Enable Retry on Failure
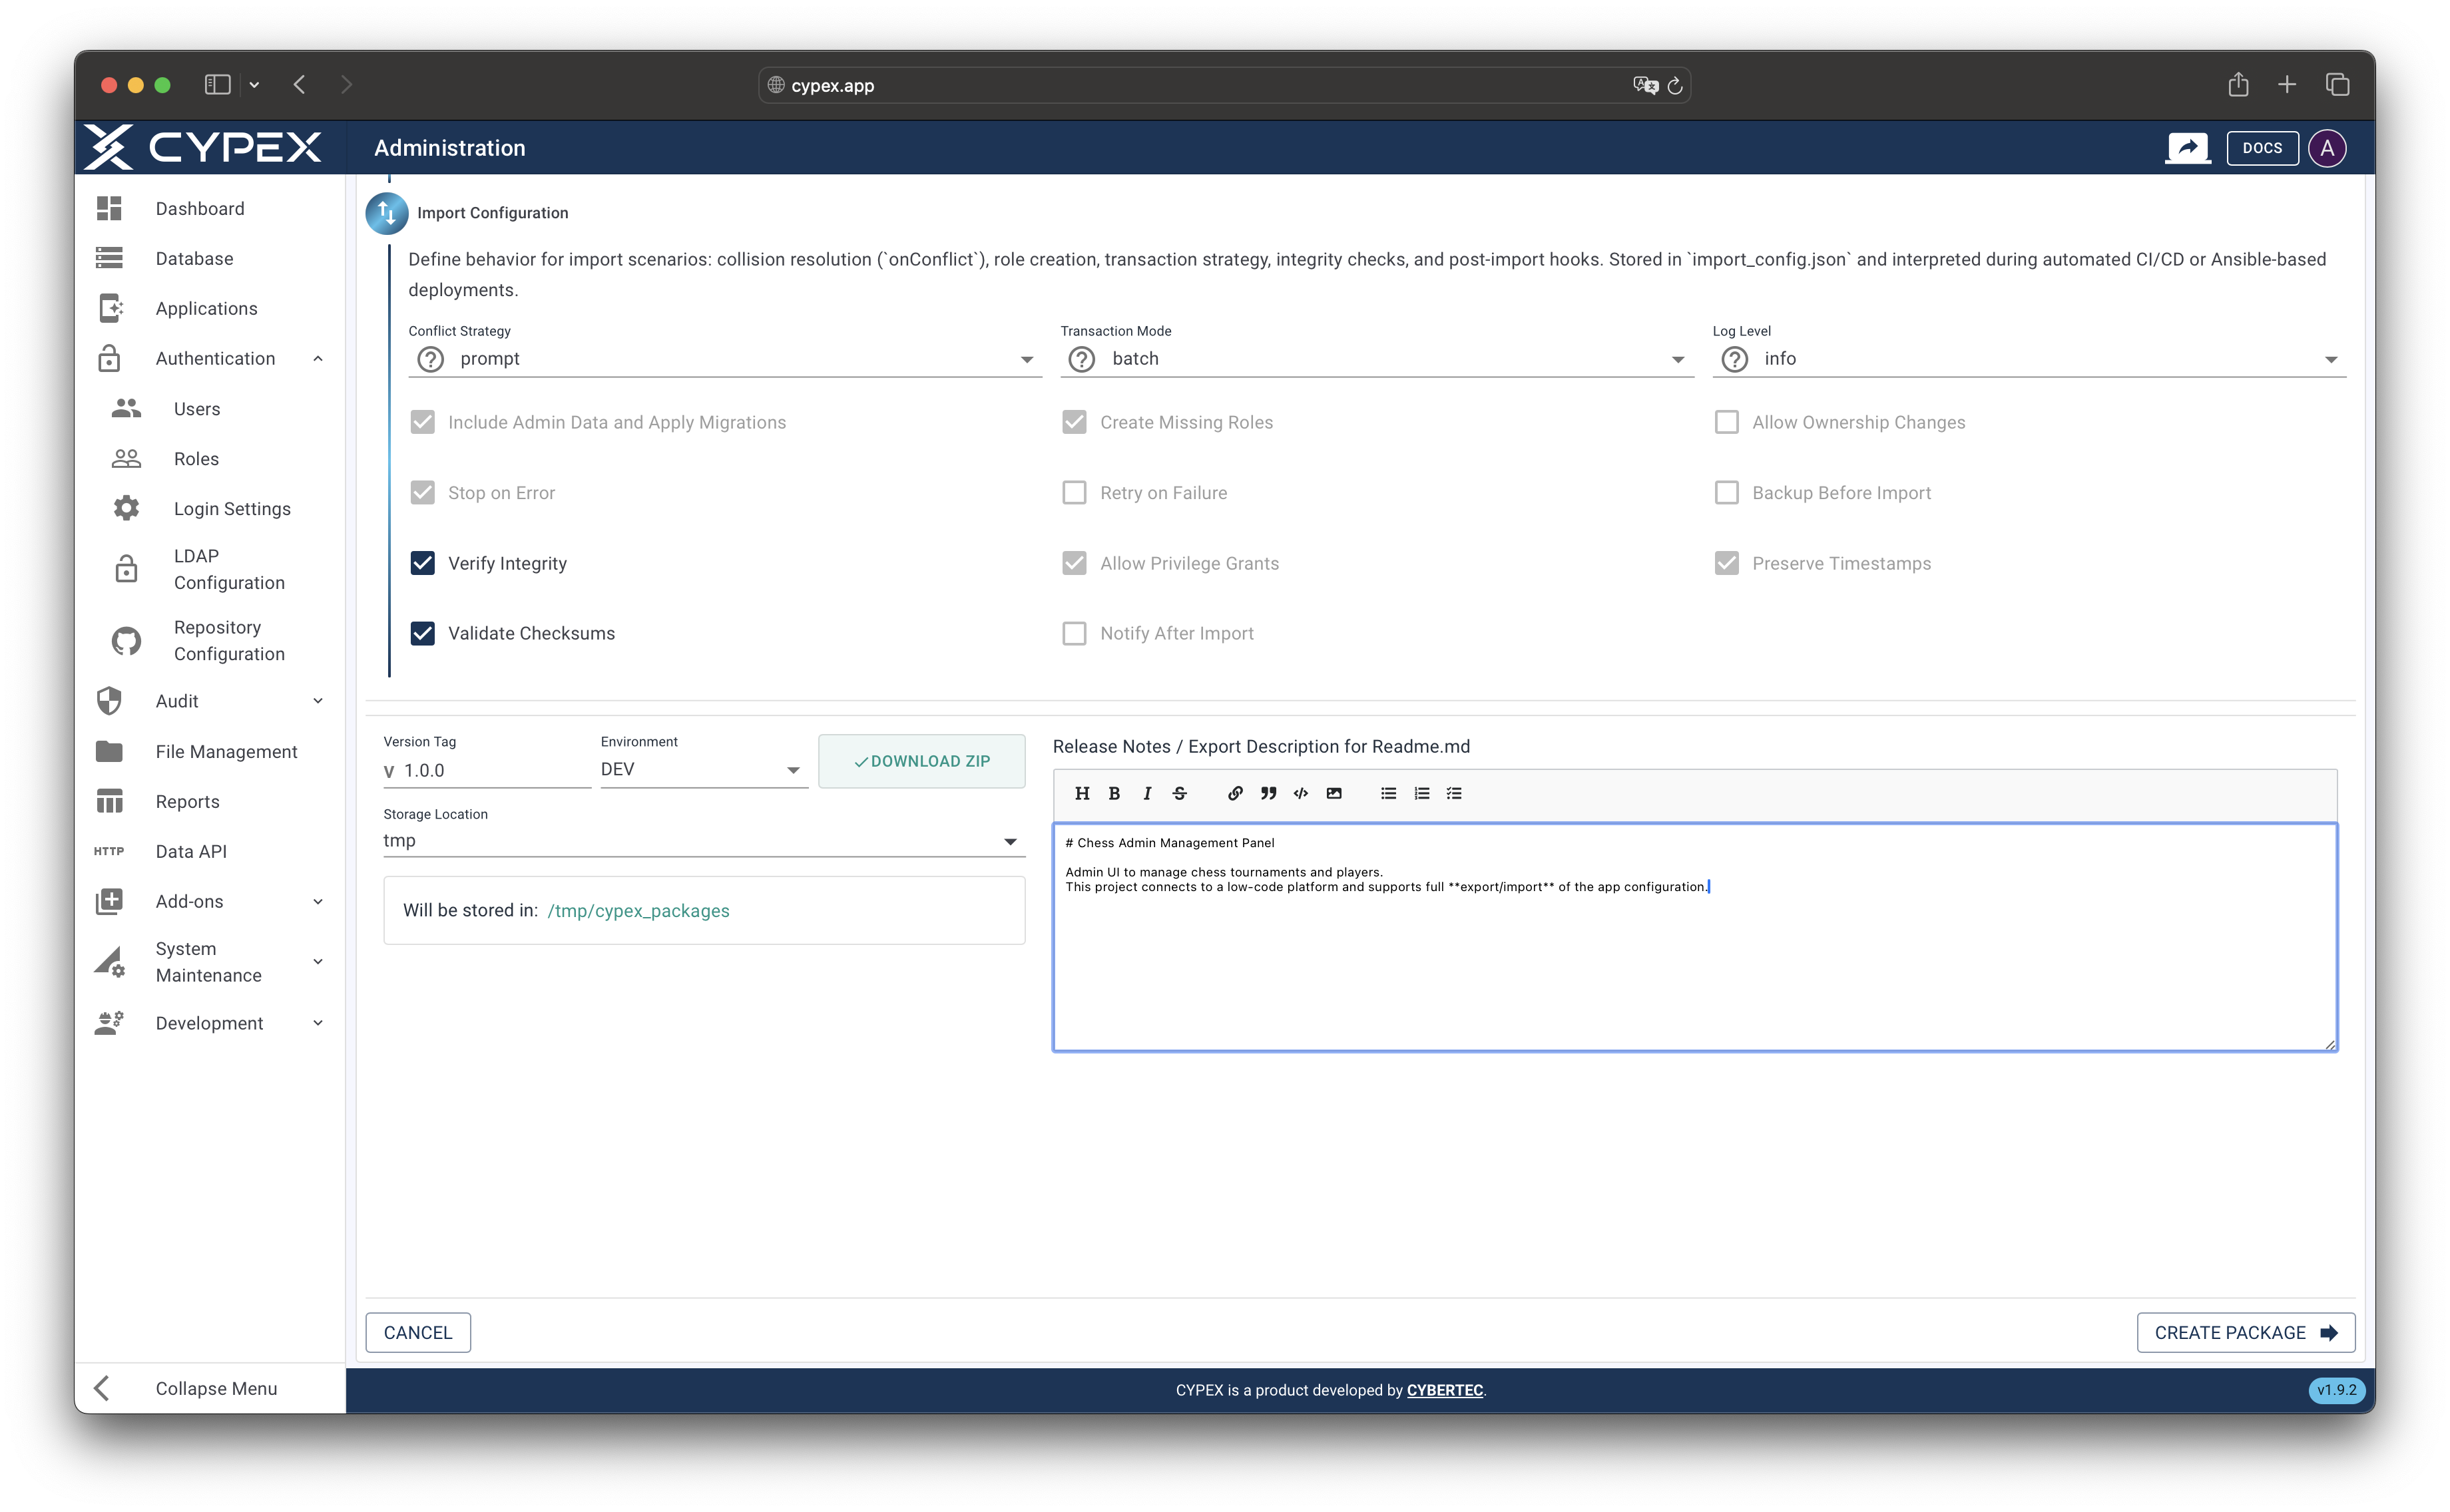The height and width of the screenshot is (1512, 2450). click(1073, 492)
